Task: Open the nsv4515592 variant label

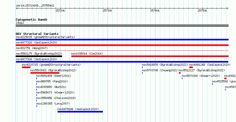Action: (224, 81)
